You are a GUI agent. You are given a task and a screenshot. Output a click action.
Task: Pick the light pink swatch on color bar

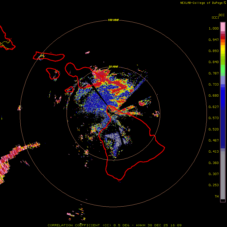223,27
